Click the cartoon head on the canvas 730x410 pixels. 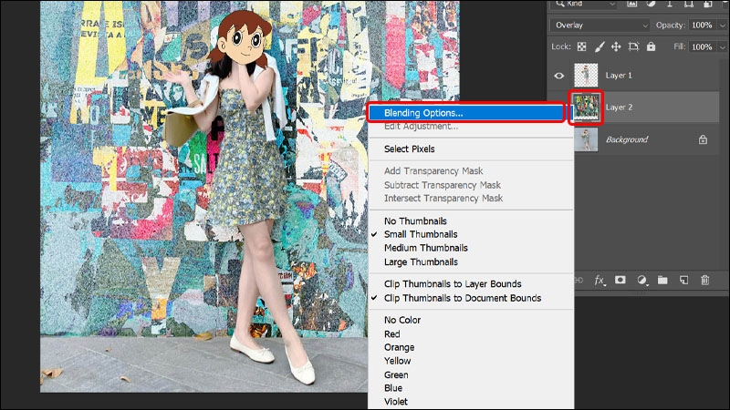click(x=242, y=39)
